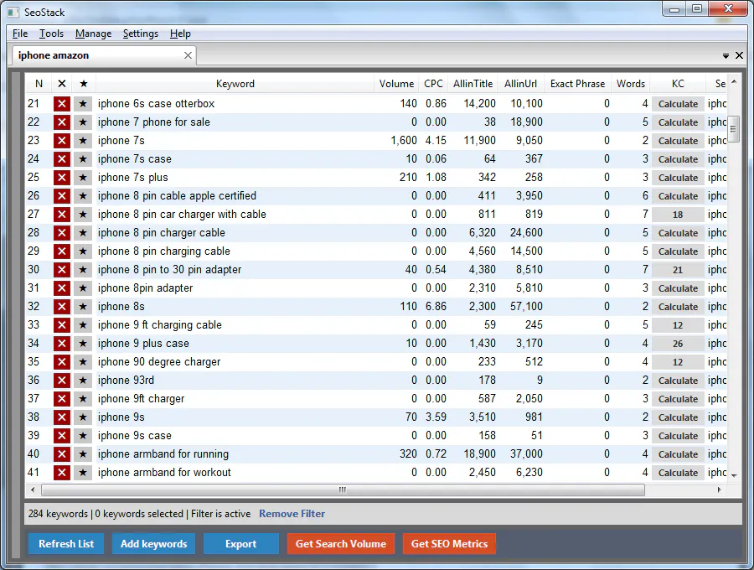This screenshot has width=754, height=570.
Task: Star iphone 9ft charger keyword
Action: 83,399
